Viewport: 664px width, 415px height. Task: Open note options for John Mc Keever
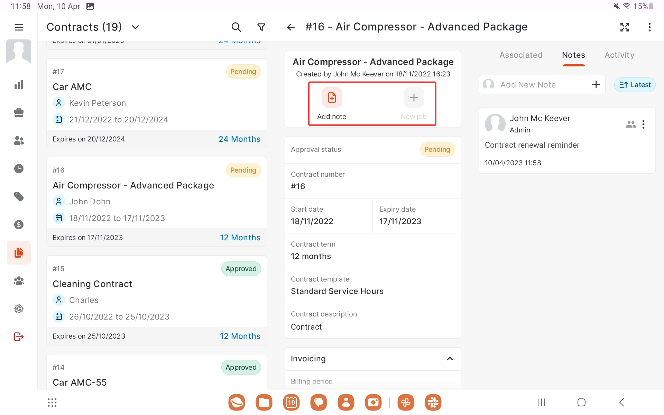coord(643,124)
